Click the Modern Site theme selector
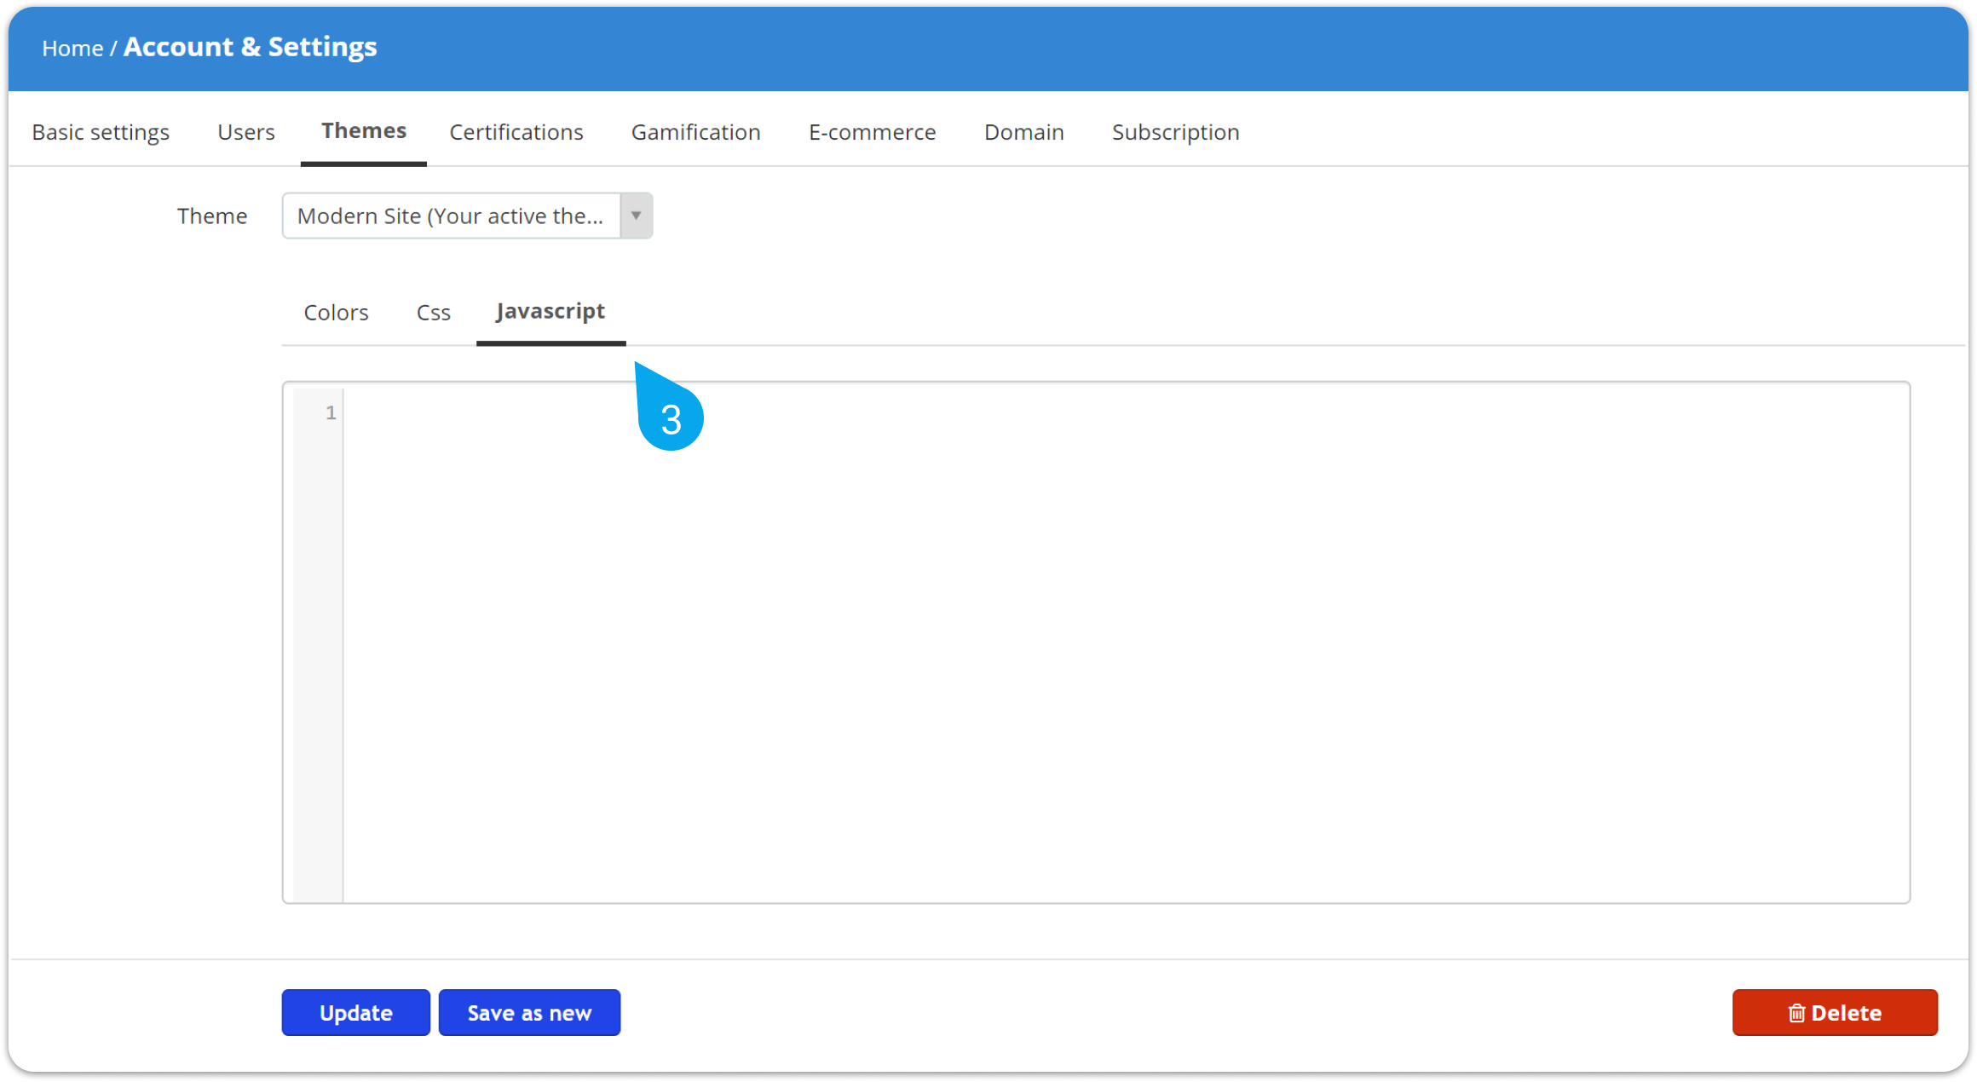The image size is (1977, 1082). 451,216
